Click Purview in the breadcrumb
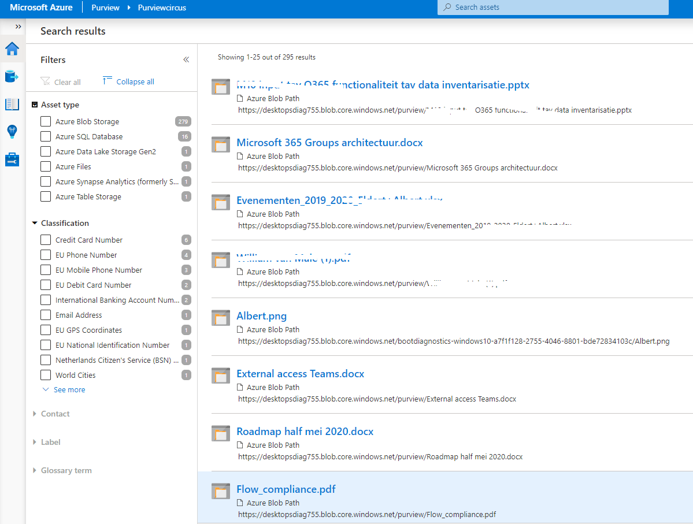This screenshot has height=524, width=693. pyautogui.click(x=105, y=8)
